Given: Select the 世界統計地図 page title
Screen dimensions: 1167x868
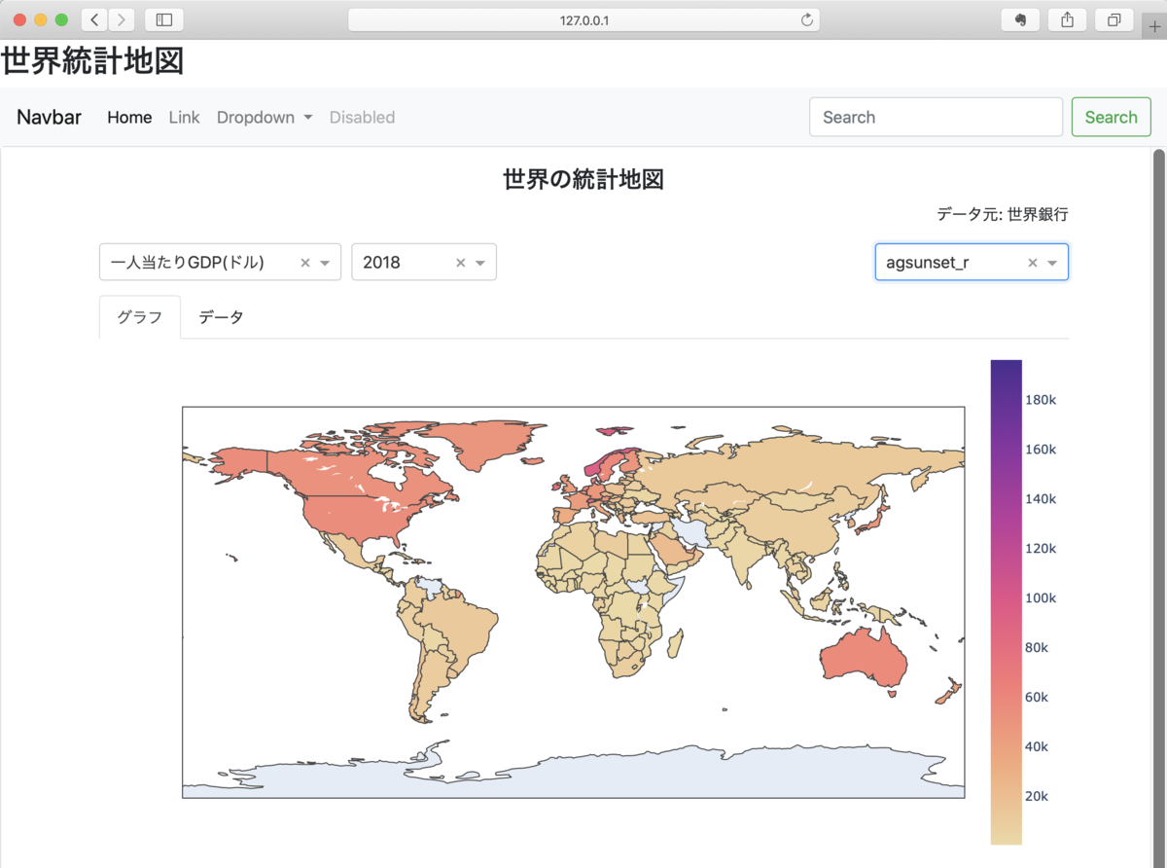Looking at the screenshot, I should (x=92, y=61).
